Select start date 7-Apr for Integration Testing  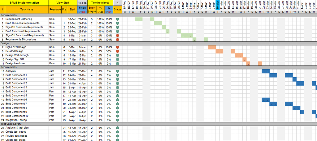tap(72, 120)
